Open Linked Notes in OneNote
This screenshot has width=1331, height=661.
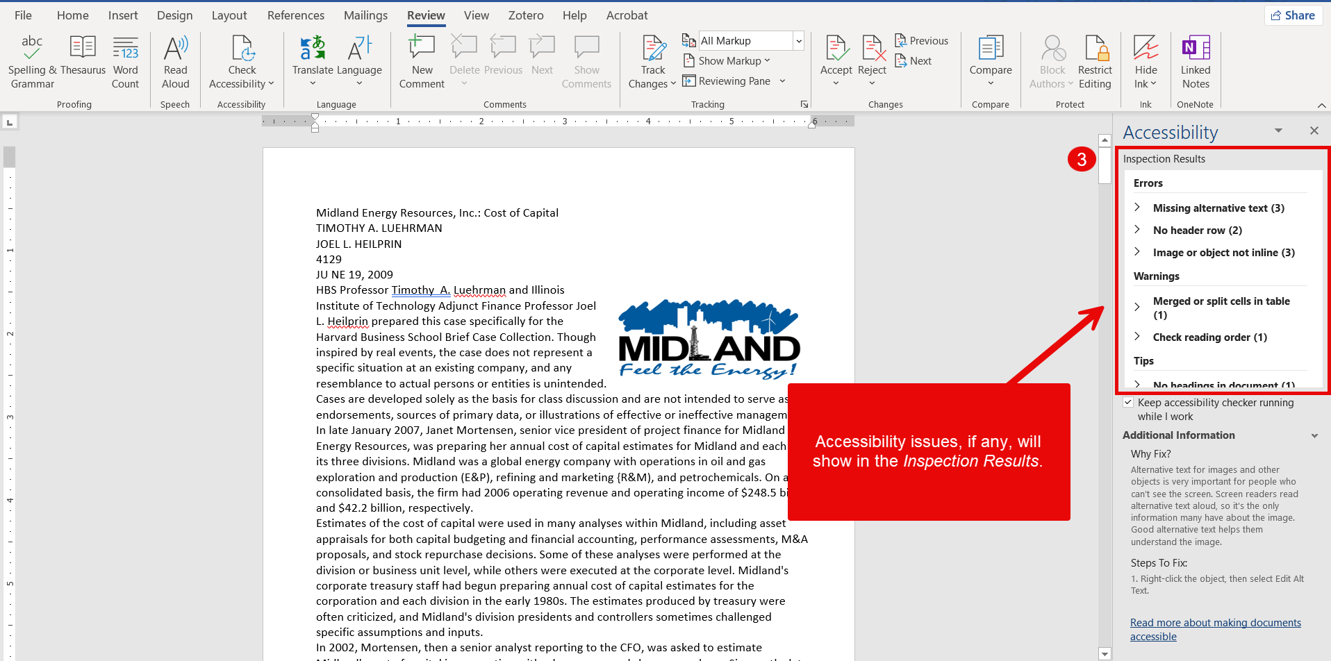click(1196, 61)
